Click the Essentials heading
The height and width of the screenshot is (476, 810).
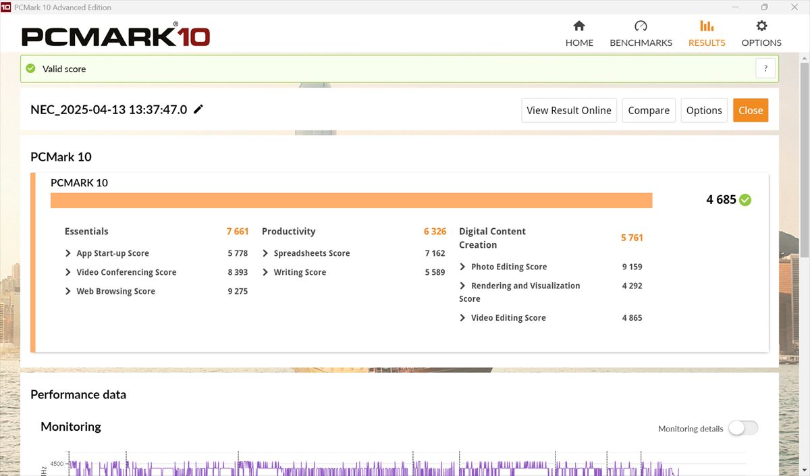click(x=86, y=231)
